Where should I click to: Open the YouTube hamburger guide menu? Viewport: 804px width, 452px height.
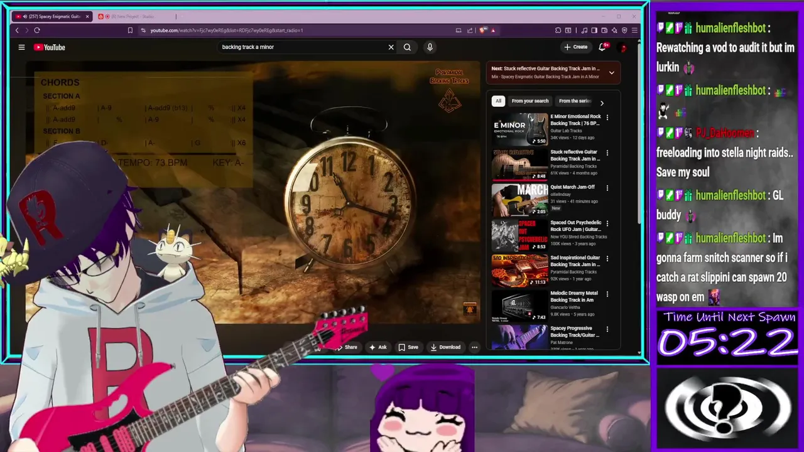(21, 47)
